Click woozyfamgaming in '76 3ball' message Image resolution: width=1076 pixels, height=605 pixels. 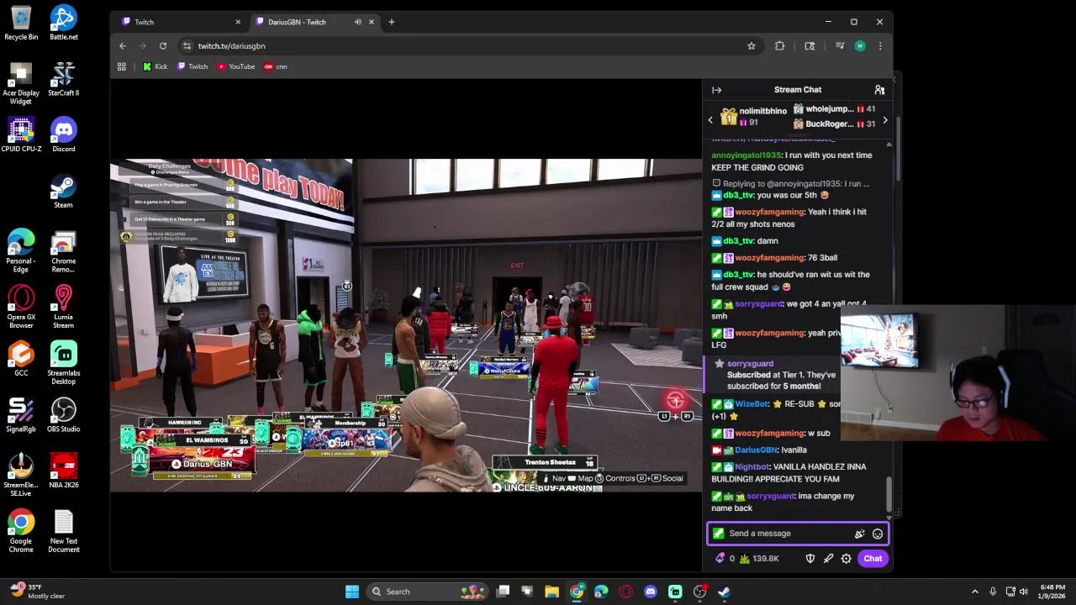[x=770, y=258]
